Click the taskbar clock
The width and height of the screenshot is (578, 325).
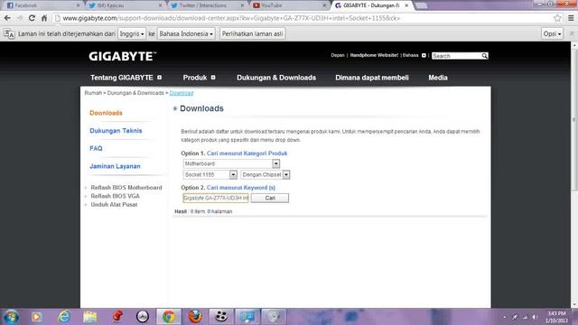(556, 317)
